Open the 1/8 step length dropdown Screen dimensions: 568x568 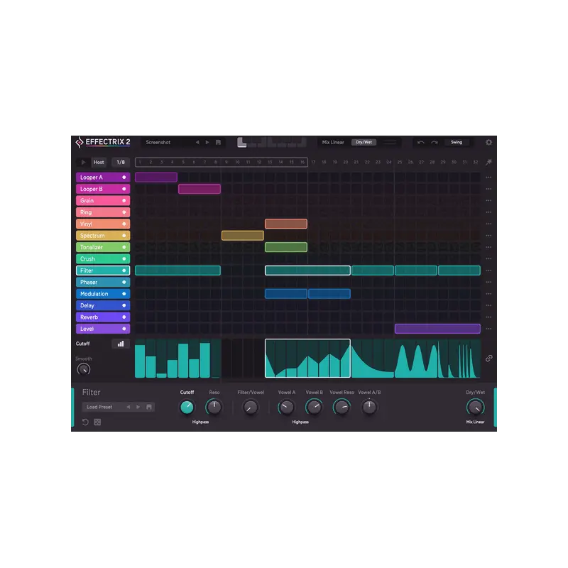tap(121, 163)
